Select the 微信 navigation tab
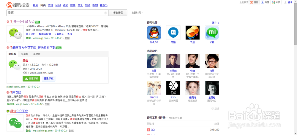 pos(50,5)
